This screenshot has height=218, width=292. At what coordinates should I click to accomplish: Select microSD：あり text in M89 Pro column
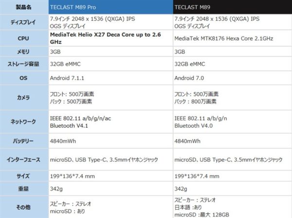pyautogui.click(x=68, y=211)
